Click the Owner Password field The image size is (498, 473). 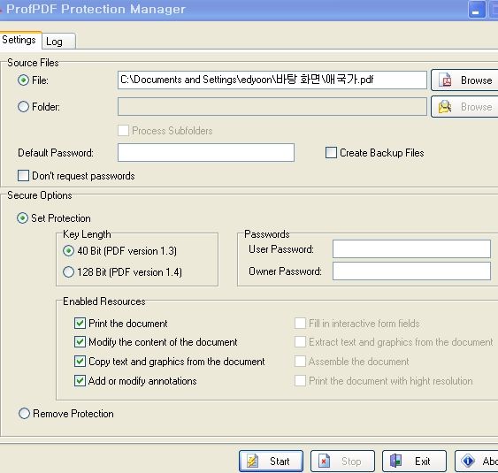[x=411, y=271]
